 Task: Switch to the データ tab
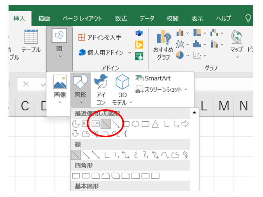click(147, 18)
